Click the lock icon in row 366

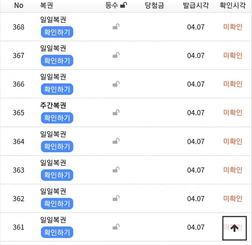[116, 84]
